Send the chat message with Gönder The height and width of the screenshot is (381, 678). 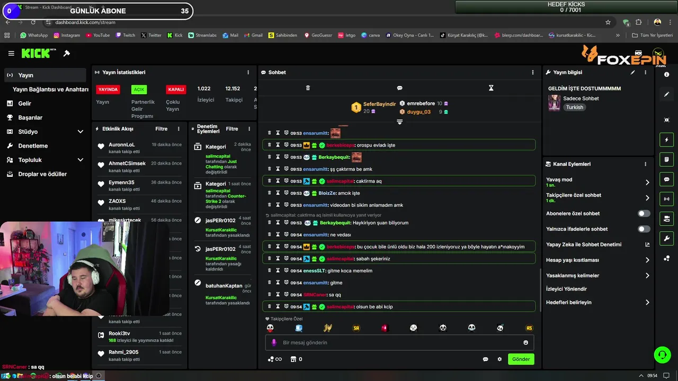tap(521, 359)
